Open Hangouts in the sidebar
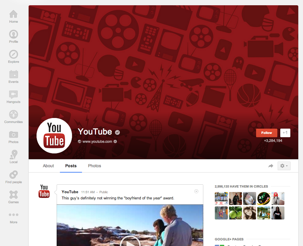Image resolution: width=303 pixels, height=246 pixels. [13, 97]
